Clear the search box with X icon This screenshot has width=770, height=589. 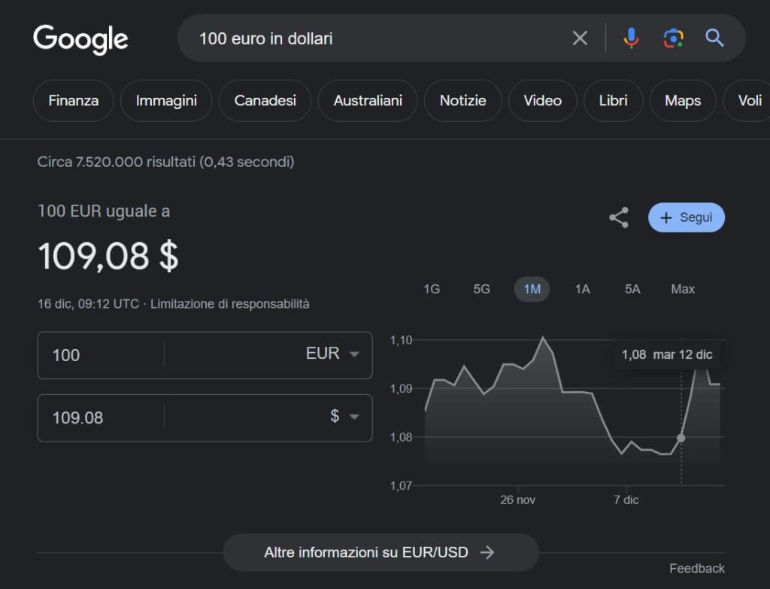(x=580, y=38)
